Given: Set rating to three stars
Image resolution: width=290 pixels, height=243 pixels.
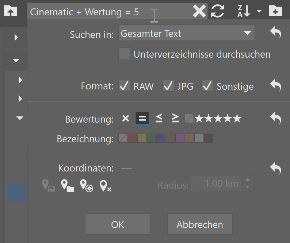Looking at the screenshot, I should pos(218,119).
